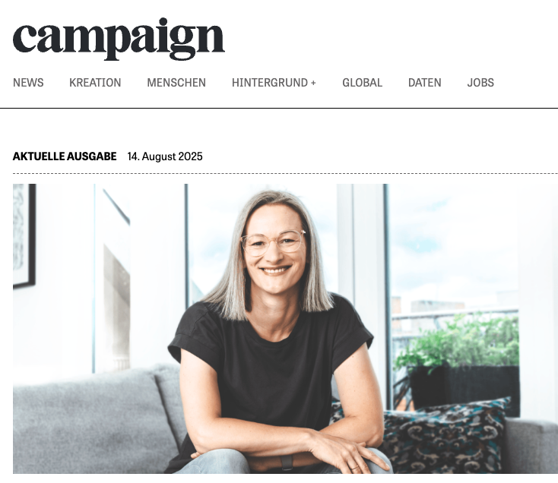Click the wristwatch on the woman's arm

click(x=287, y=462)
